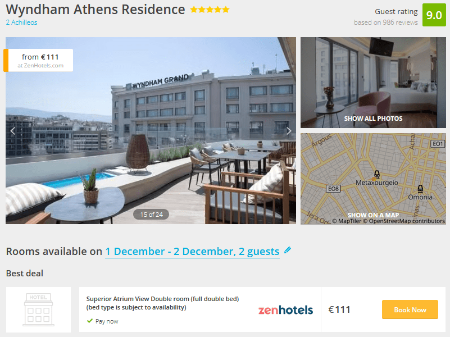Show all photos of the hotel
The height and width of the screenshot is (337, 450).
[373, 119]
